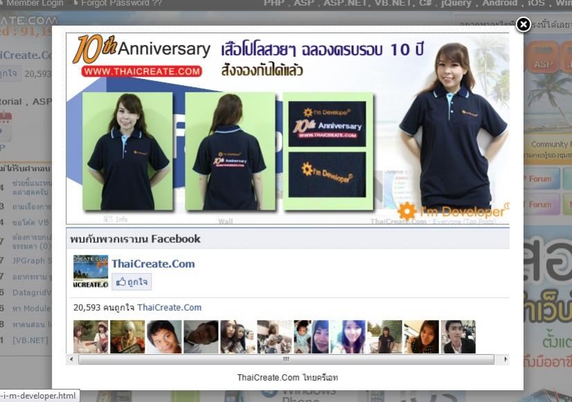
Task: Click the embroidered 10th Anniversary logo close-up
Action: 327,124
